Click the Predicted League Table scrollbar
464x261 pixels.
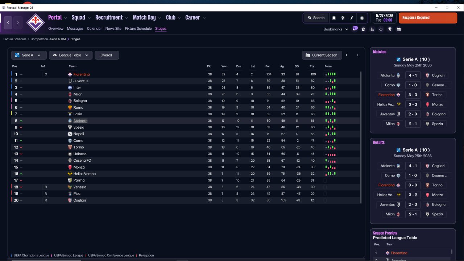pyautogui.click(x=452, y=252)
